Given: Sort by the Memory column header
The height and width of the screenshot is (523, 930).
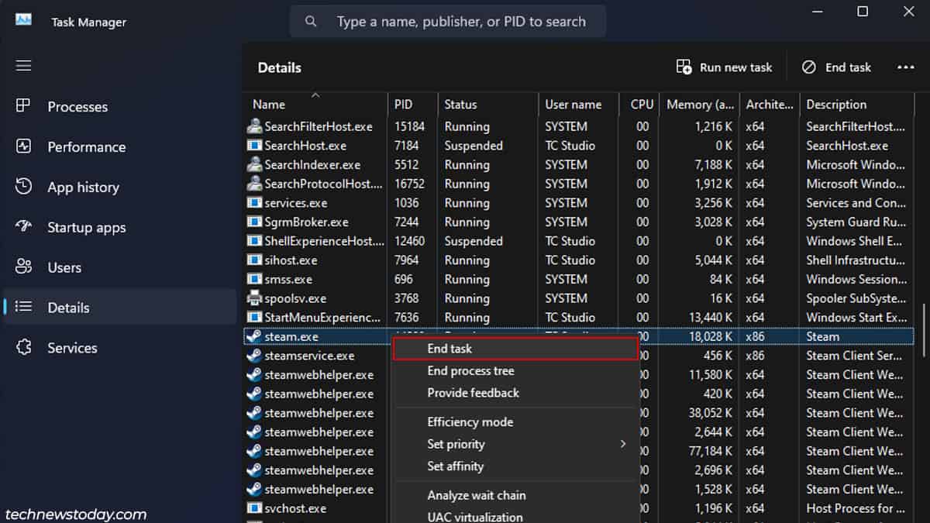Looking at the screenshot, I should point(700,105).
